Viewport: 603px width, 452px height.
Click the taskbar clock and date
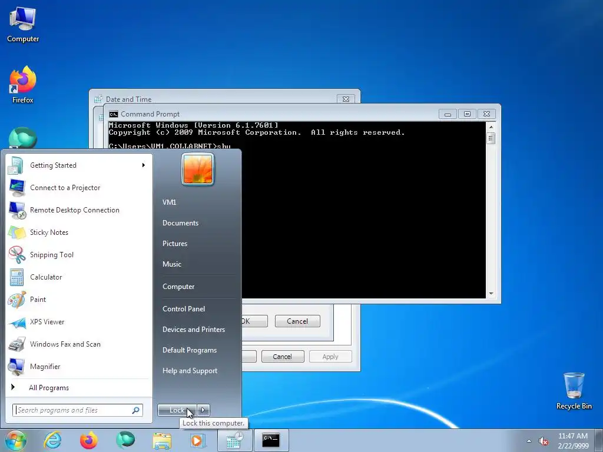tap(573, 441)
